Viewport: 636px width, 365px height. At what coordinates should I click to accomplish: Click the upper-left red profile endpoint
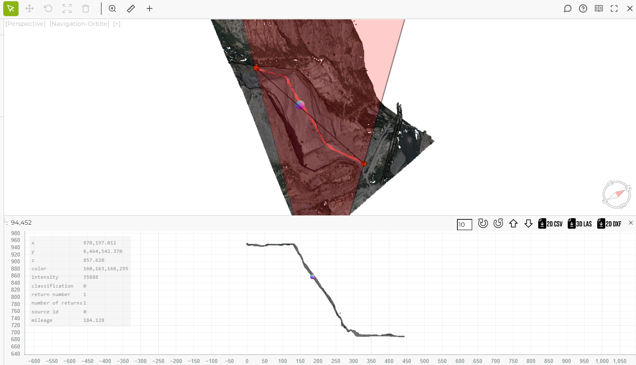[x=256, y=68]
